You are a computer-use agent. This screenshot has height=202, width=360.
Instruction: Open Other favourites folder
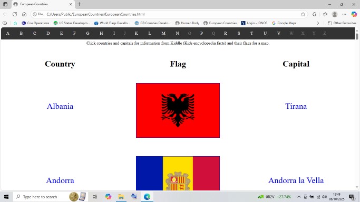pyautogui.click(x=342, y=23)
